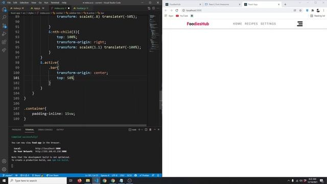The width and height of the screenshot is (327, 184).
Task: Click the minimap code overview
Action: (x=154, y=33)
